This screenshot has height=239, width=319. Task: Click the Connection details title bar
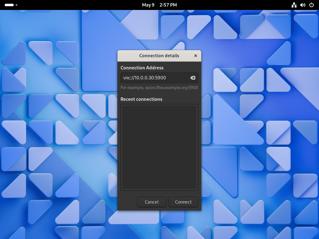click(x=159, y=56)
